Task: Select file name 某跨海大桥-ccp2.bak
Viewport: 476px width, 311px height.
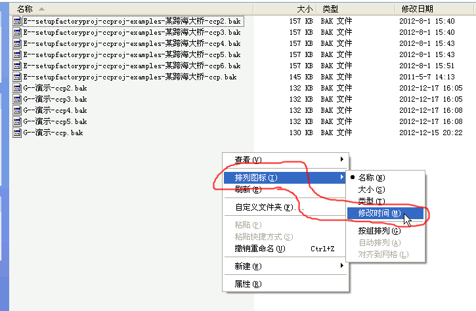Action: point(132,21)
